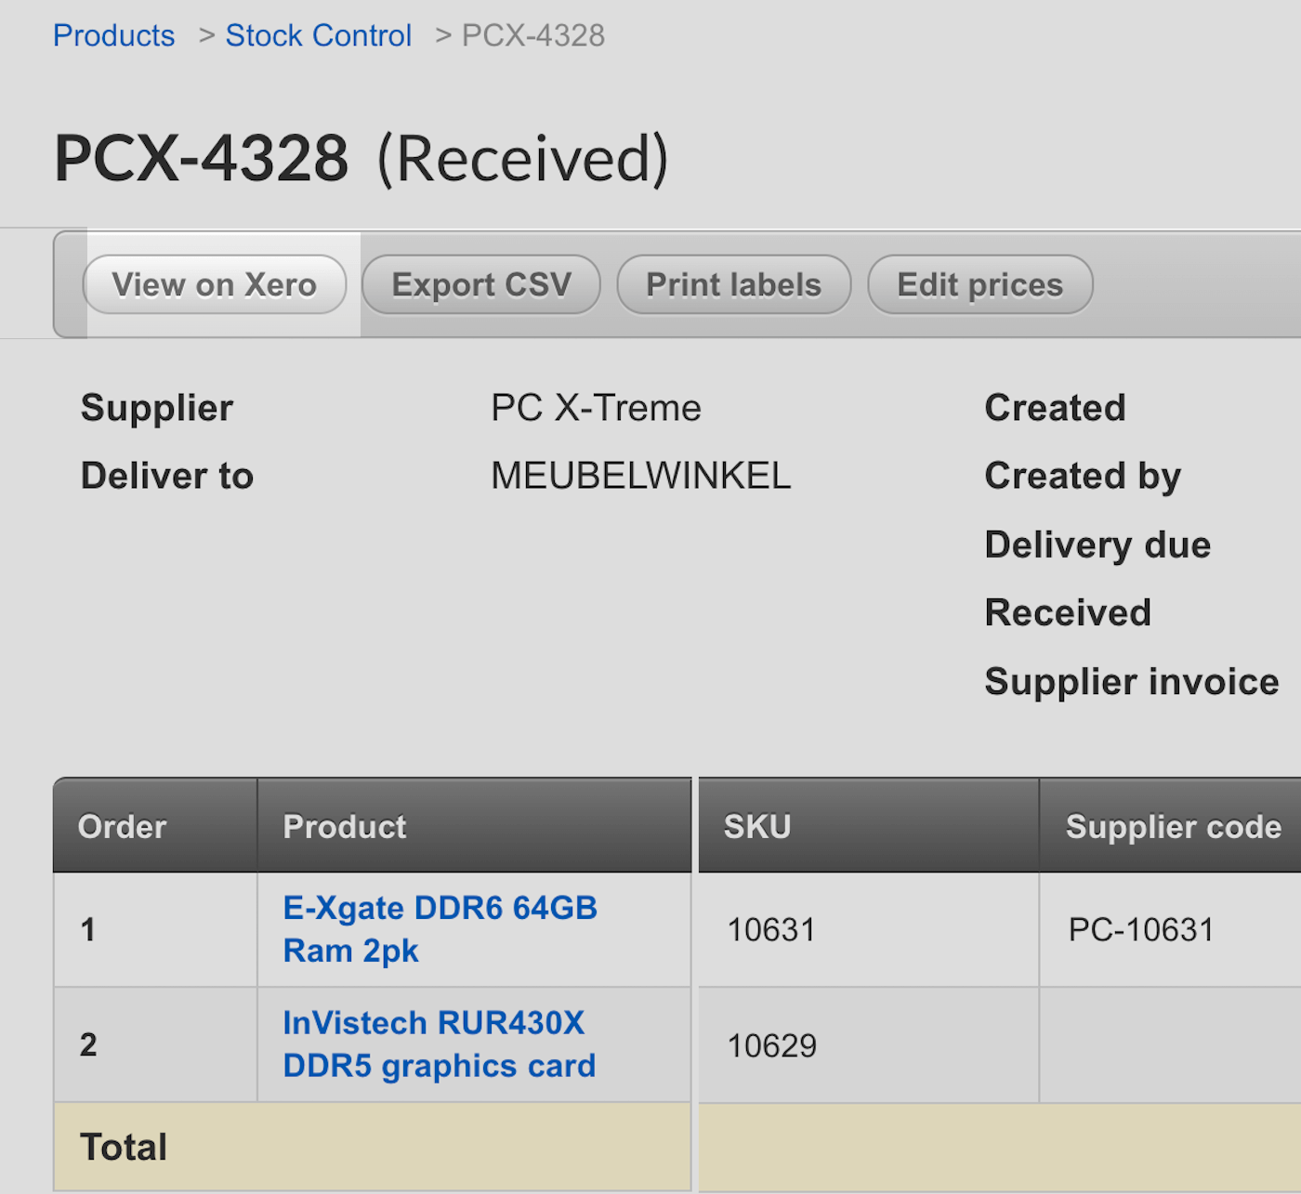Select the SKU 10631 cell
1301x1194 pixels.
tap(771, 929)
